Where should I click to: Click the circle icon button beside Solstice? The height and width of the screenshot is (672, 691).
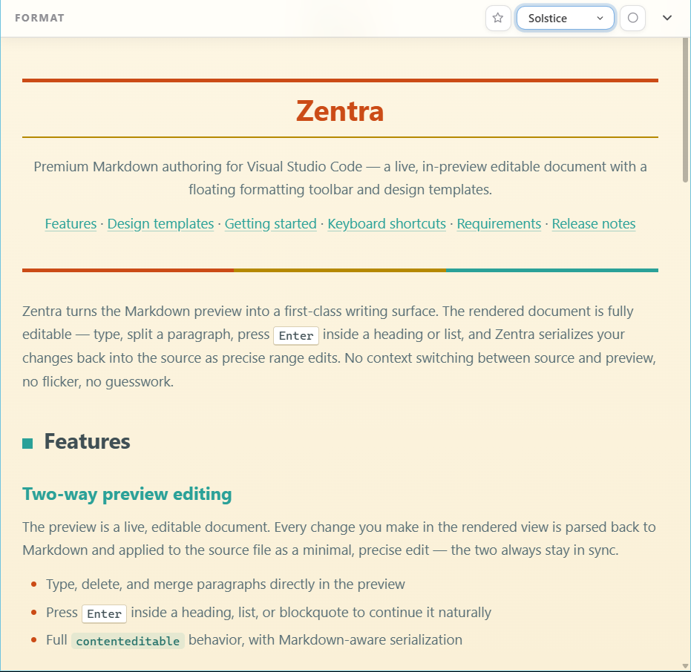633,18
